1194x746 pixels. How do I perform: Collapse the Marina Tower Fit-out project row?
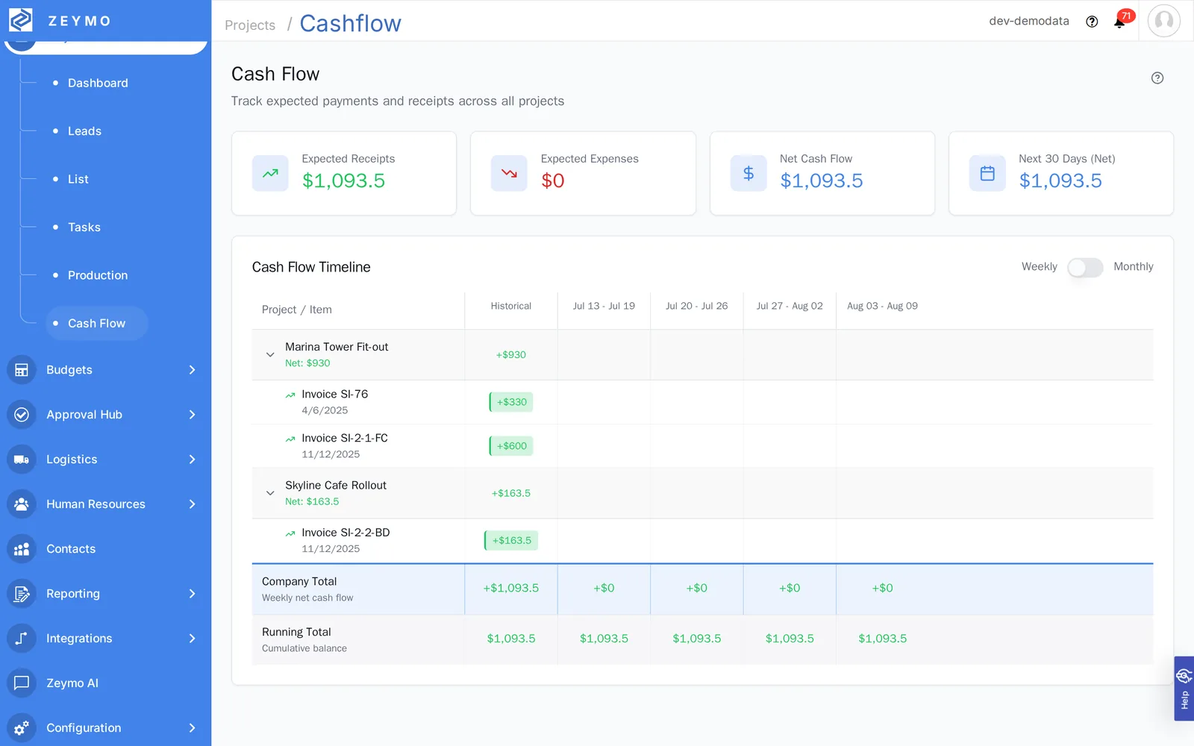pos(270,355)
